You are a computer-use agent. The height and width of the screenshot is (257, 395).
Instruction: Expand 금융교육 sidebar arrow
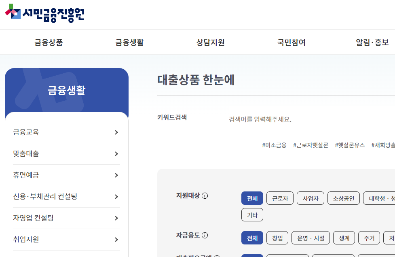tap(116, 132)
